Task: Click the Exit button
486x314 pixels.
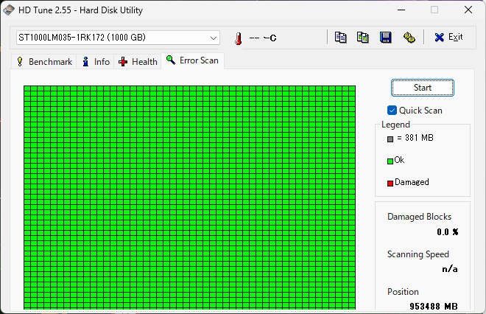Action: coord(448,38)
